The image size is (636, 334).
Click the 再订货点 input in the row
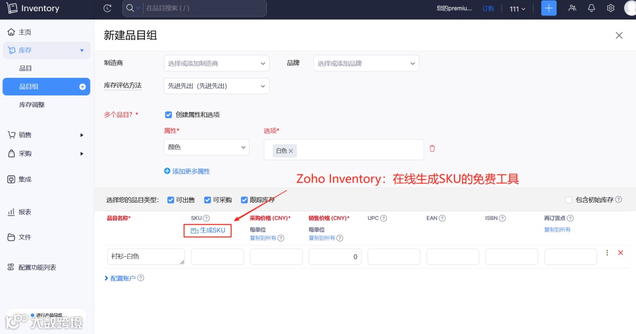[x=570, y=257]
